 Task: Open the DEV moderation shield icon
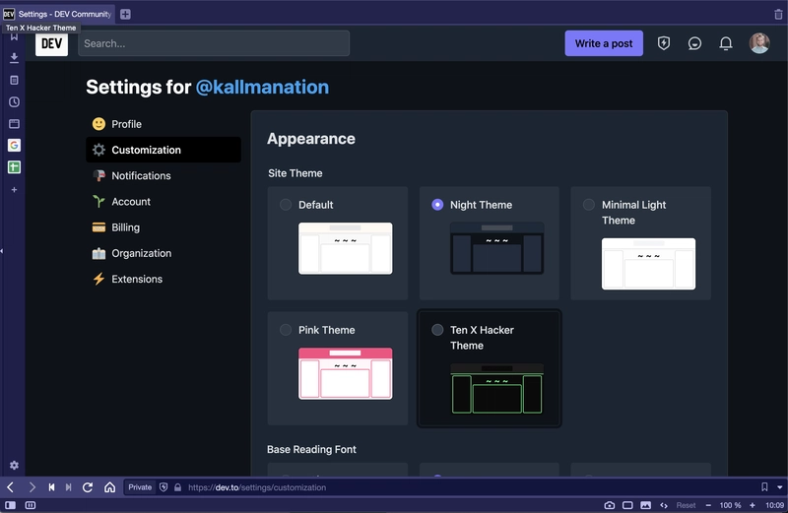(663, 43)
